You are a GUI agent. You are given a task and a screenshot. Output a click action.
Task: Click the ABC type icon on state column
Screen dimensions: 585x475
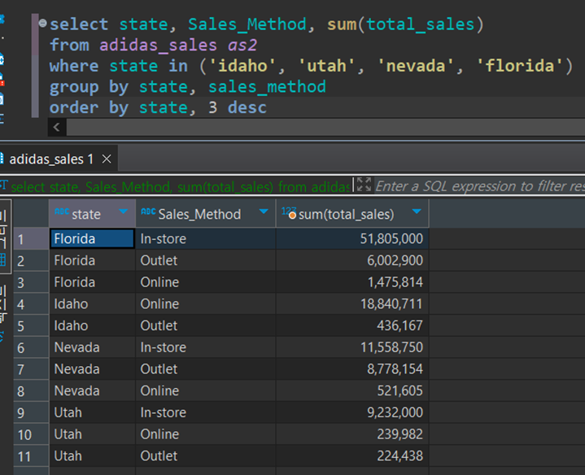(62, 211)
